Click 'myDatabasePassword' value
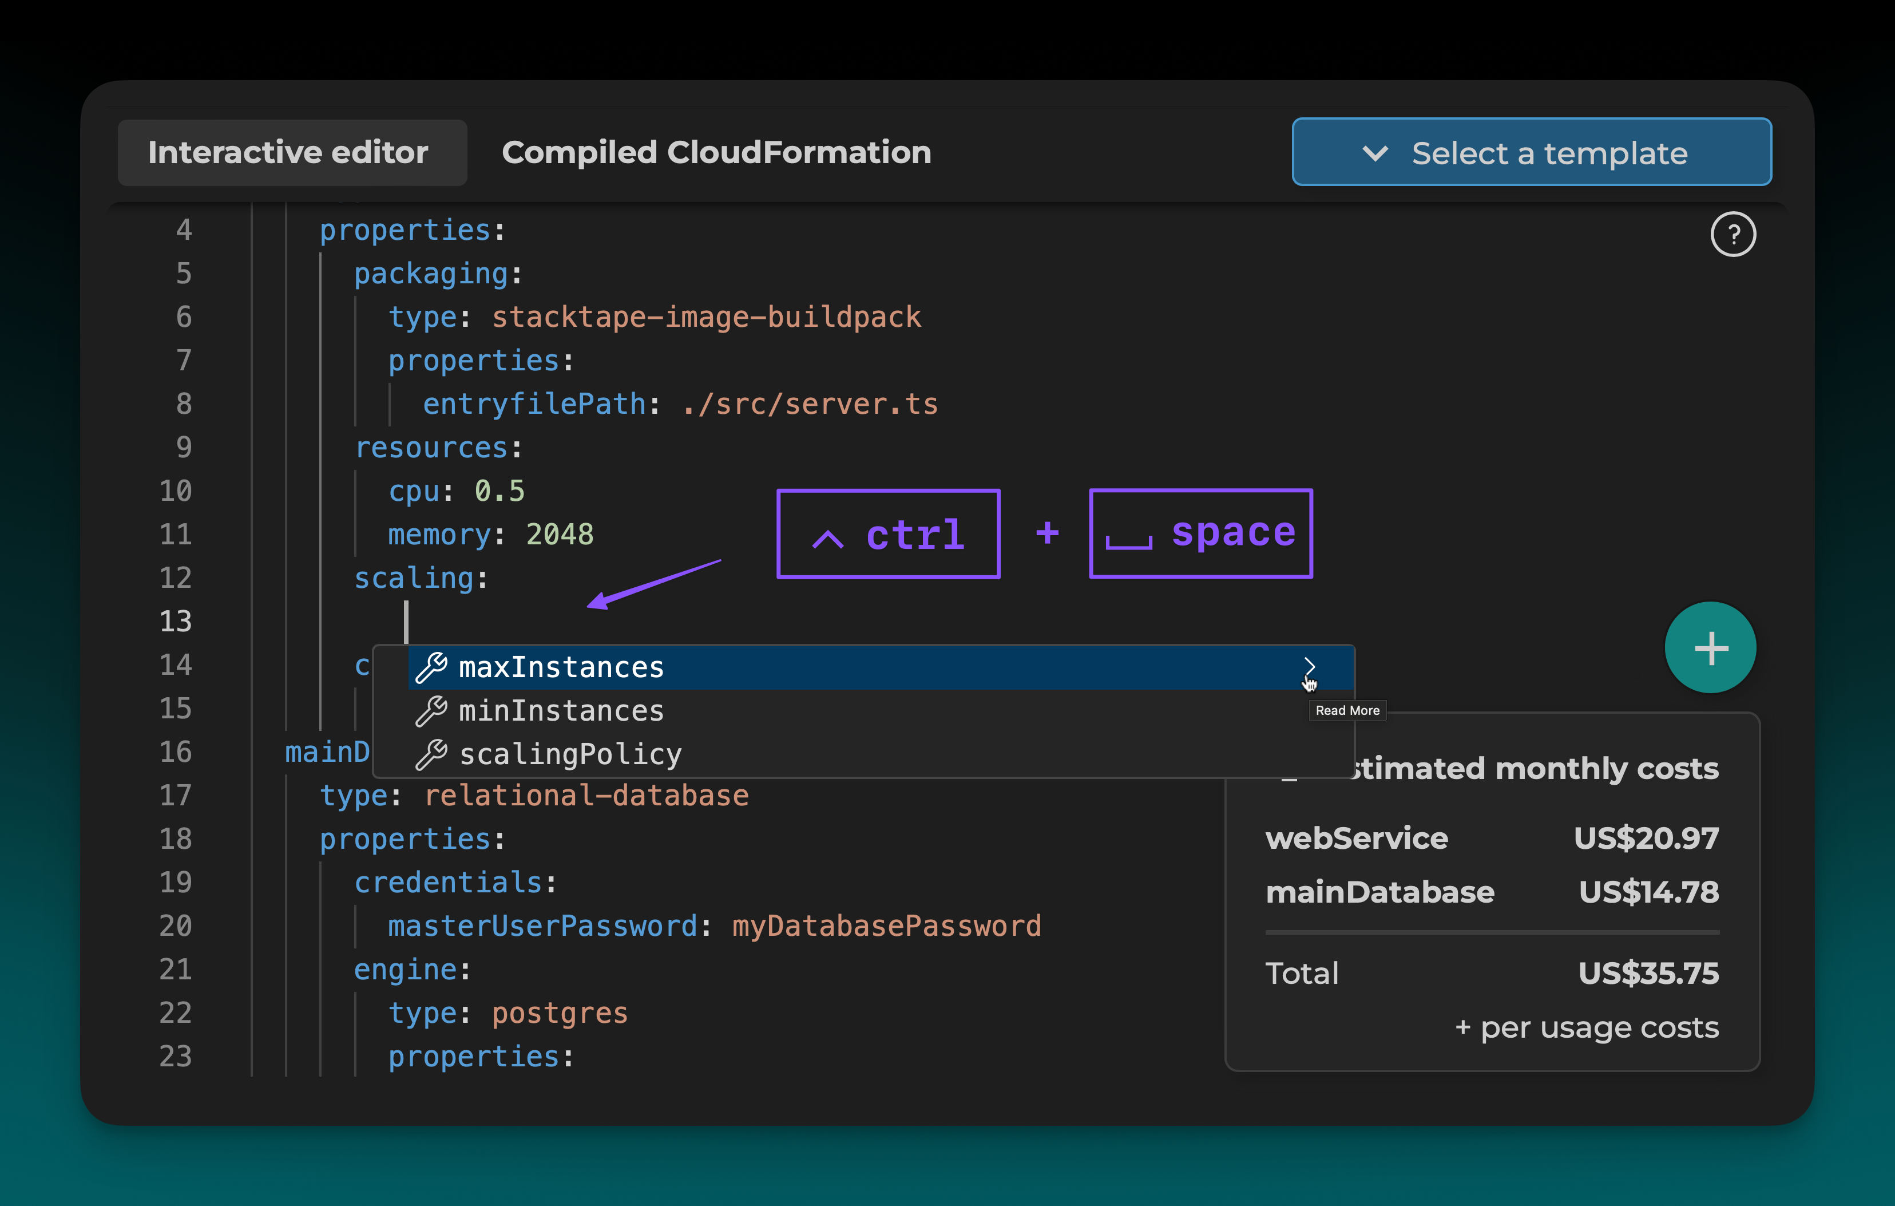Image resolution: width=1895 pixels, height=1206 pixels. tap(886, 927)
